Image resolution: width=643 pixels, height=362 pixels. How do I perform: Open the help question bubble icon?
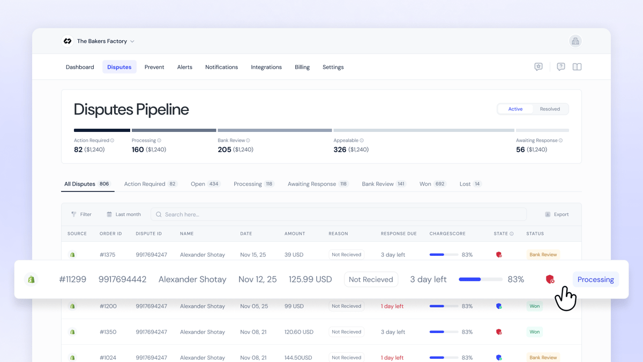(x=560, y=67)
